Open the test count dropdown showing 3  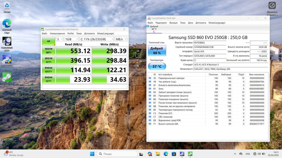(60, 39)
